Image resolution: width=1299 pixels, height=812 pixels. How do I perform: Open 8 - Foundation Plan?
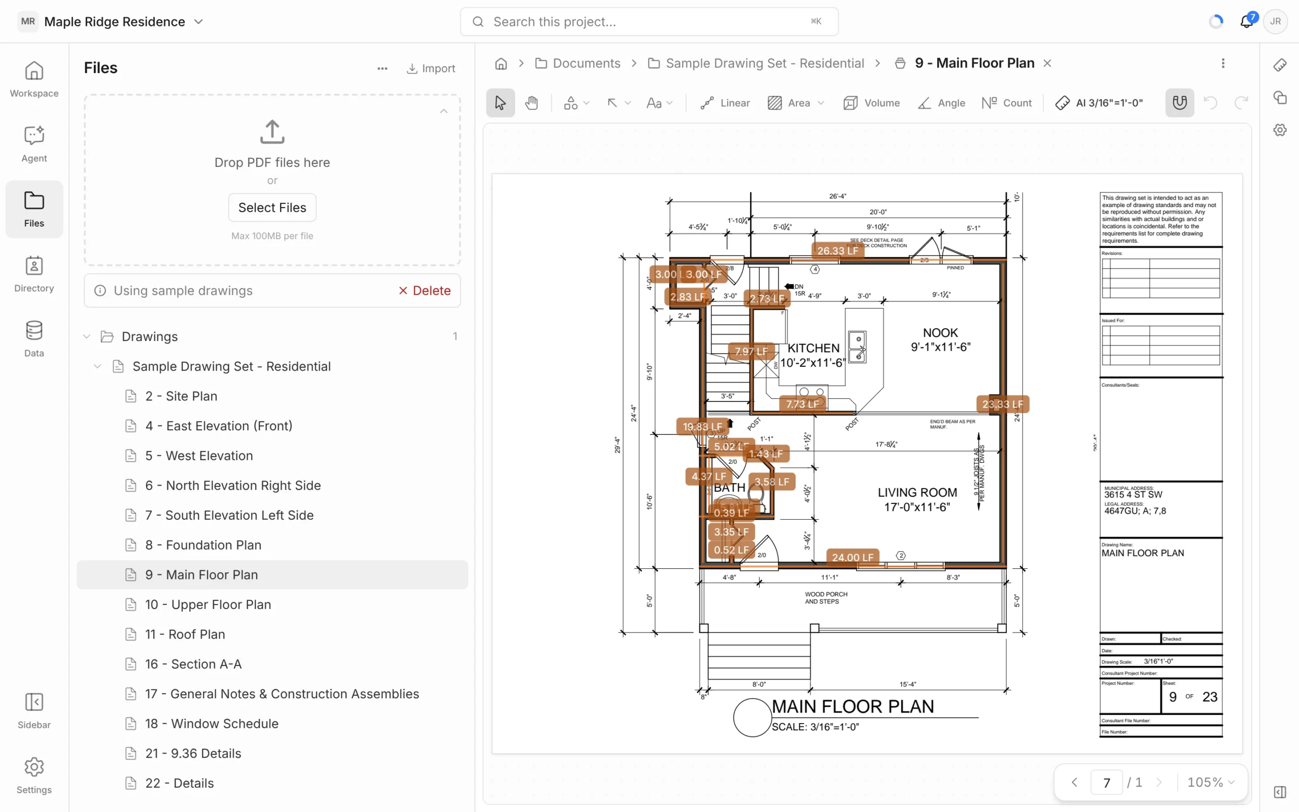(272, 545)
